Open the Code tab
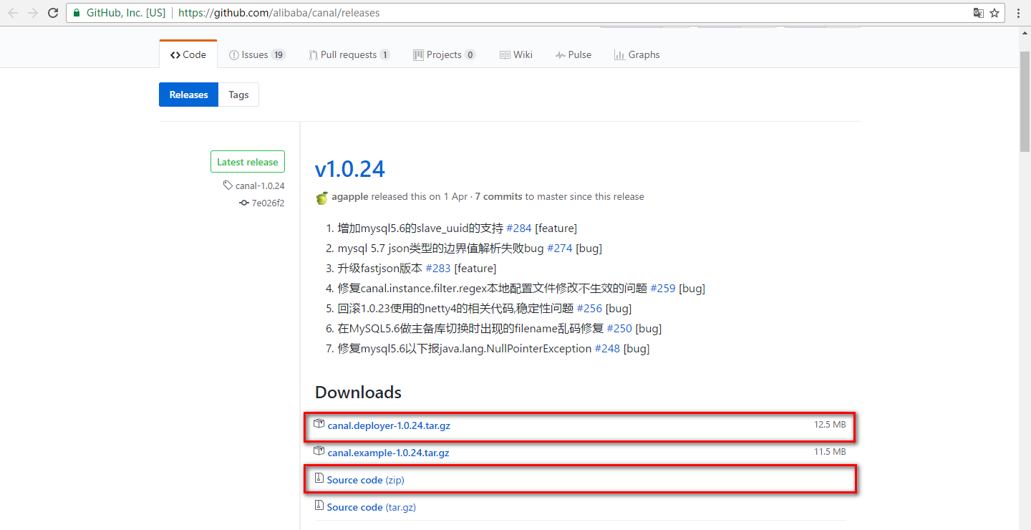 tap(188, 54)
